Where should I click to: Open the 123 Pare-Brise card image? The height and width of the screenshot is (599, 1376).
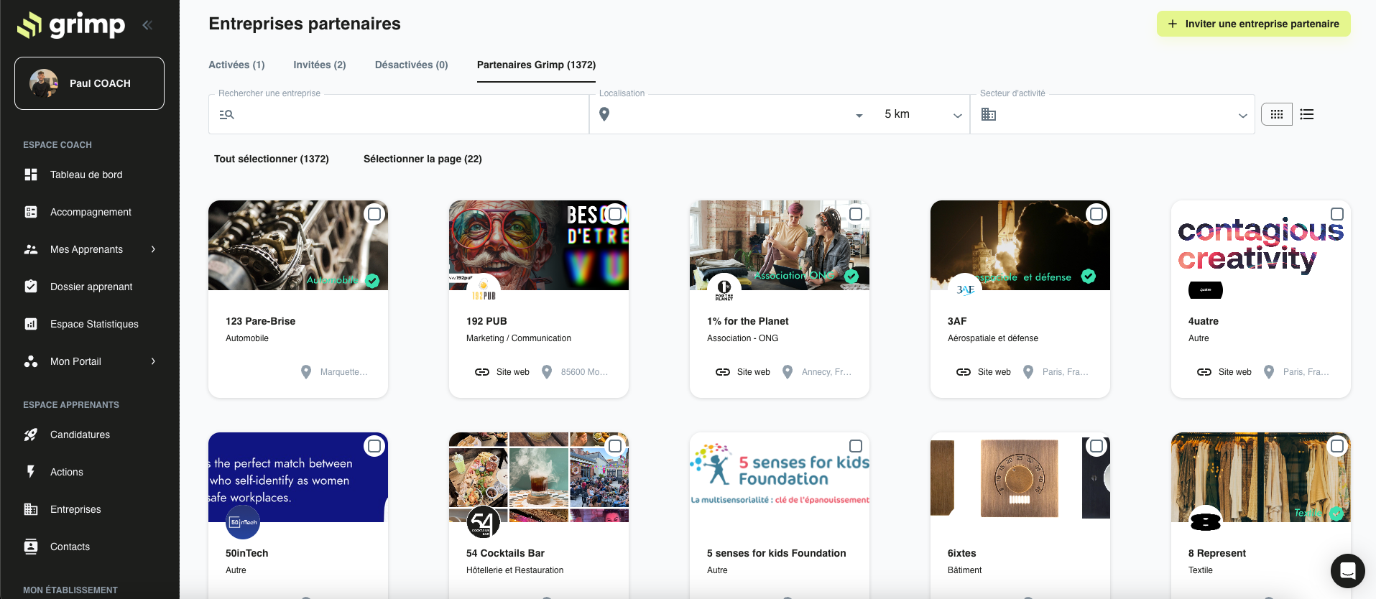[x=298, y=245]
